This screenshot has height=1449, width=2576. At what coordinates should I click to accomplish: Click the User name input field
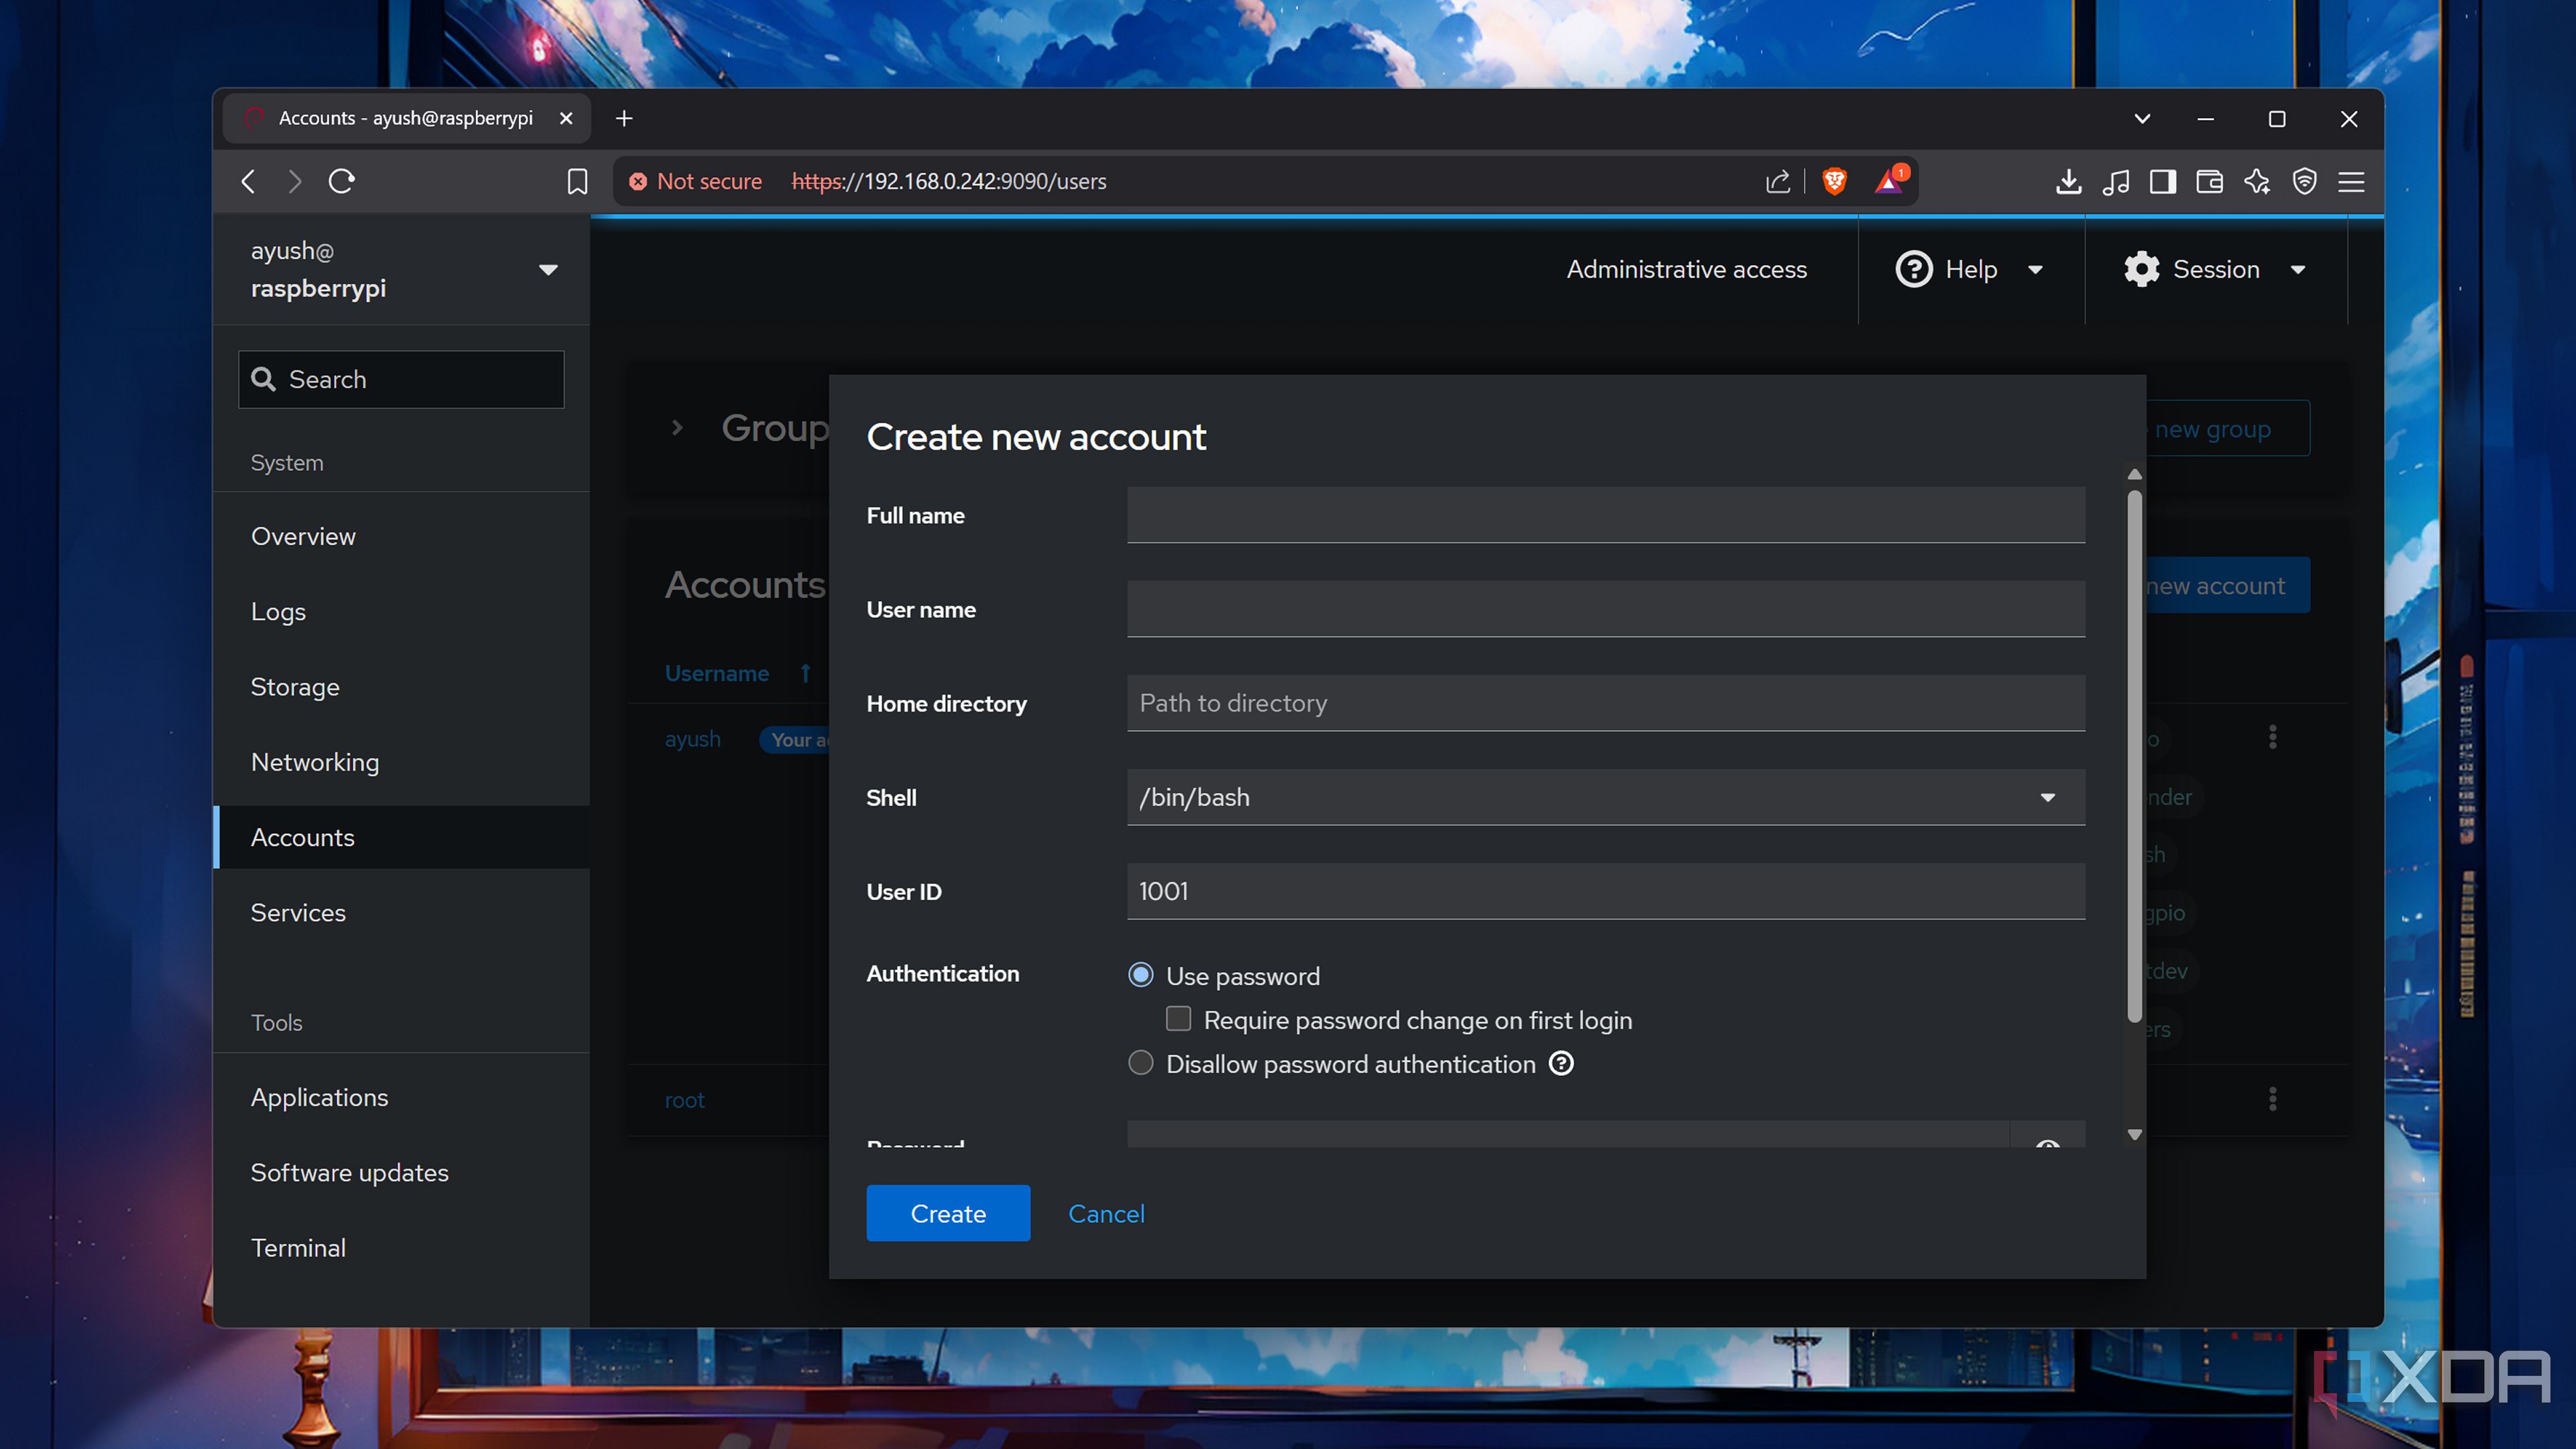tap(1606, 609)
